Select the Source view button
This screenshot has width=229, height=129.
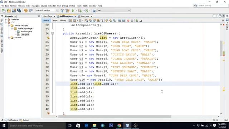[x=46, y=21]
